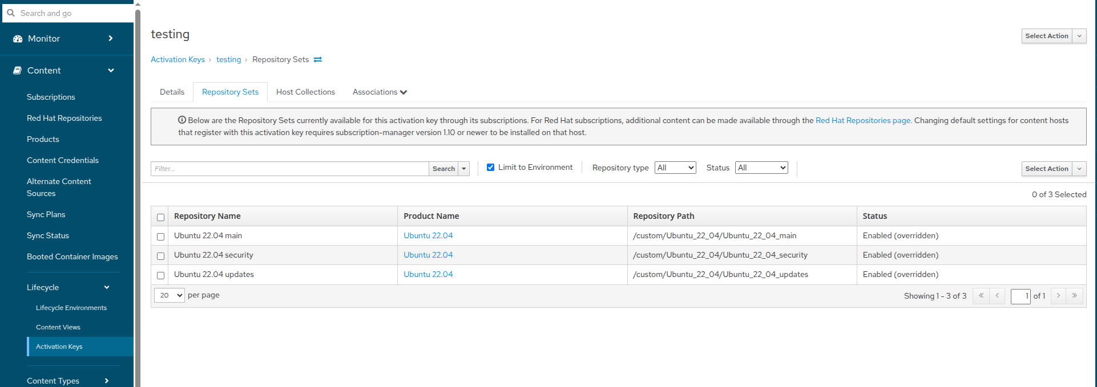
Task: Click the previous page arrow
Action: (997, 296)
